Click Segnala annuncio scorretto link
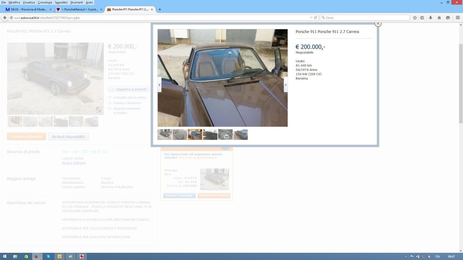The width and height of the screenshot is (463, 260). tap(127, 111)
